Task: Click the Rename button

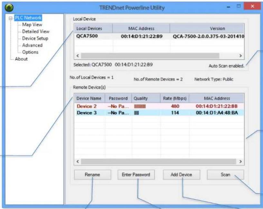Action: tap(92, 175)
